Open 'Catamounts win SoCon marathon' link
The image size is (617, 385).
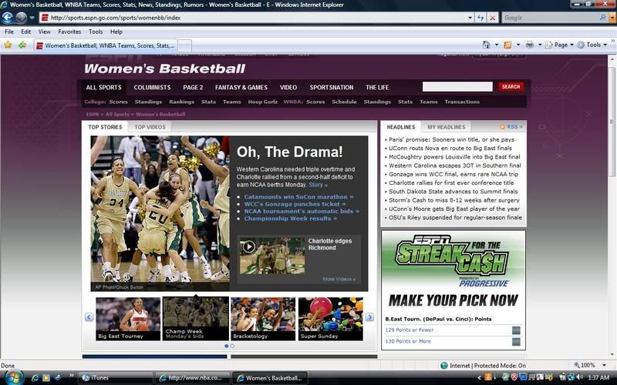298,197
